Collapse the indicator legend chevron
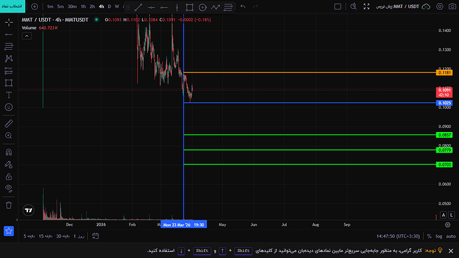The width and height of the screenshot is (459, 258). pos(27,36)
